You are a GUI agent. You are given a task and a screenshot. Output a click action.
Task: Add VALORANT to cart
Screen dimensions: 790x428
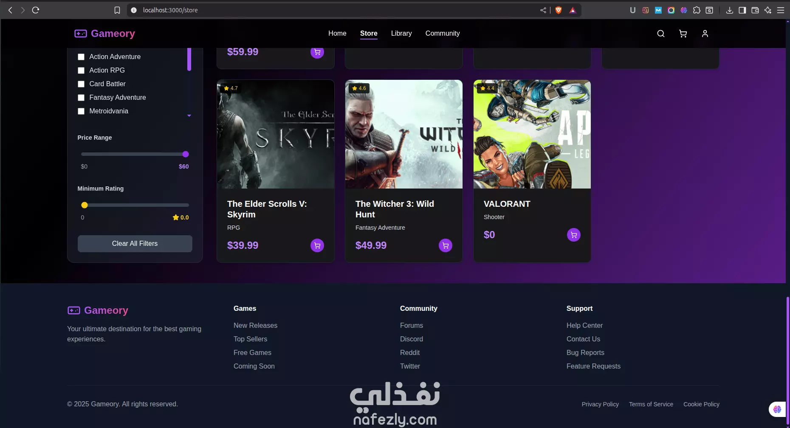pos(573,235)
